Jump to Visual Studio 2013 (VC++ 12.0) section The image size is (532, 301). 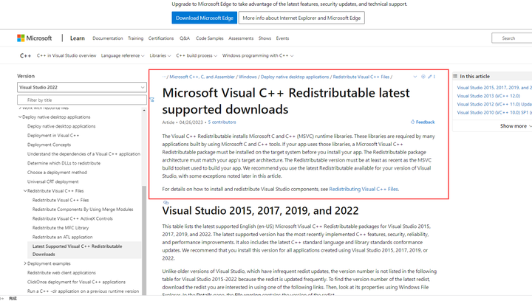(x=488, y=96)
